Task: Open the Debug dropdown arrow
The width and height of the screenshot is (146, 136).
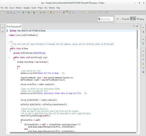Action: click(x=26, y=12)
